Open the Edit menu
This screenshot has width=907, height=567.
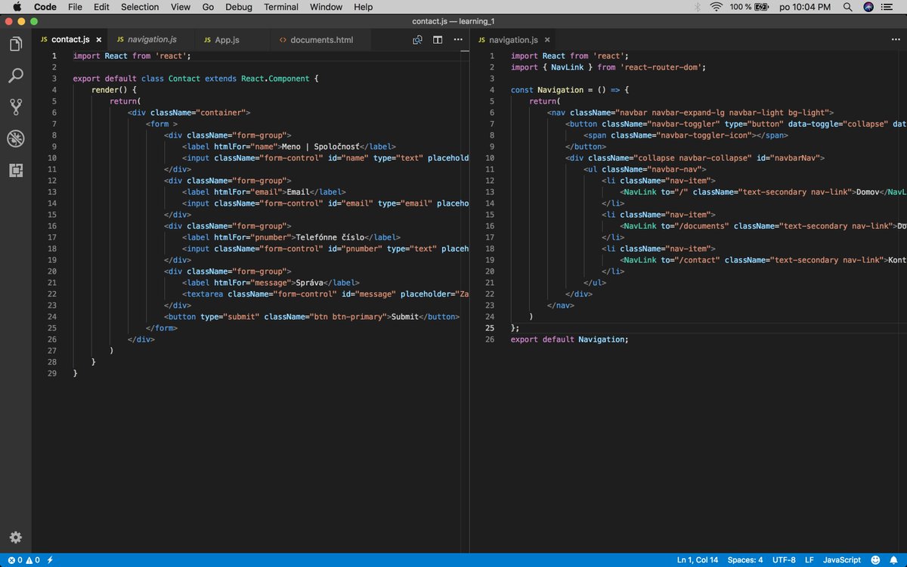[101, 7]
